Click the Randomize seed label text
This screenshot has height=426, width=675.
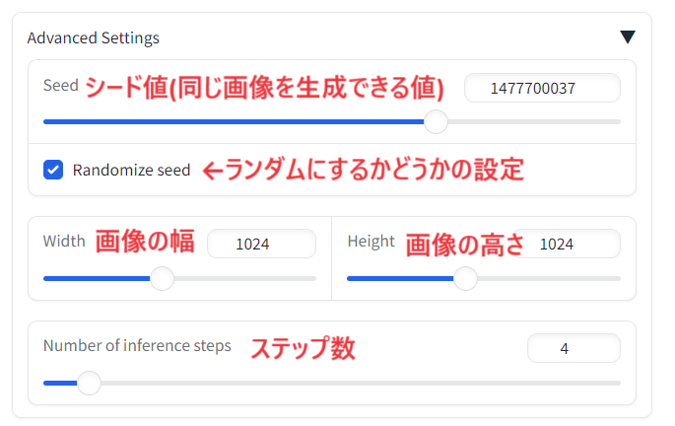131,170
